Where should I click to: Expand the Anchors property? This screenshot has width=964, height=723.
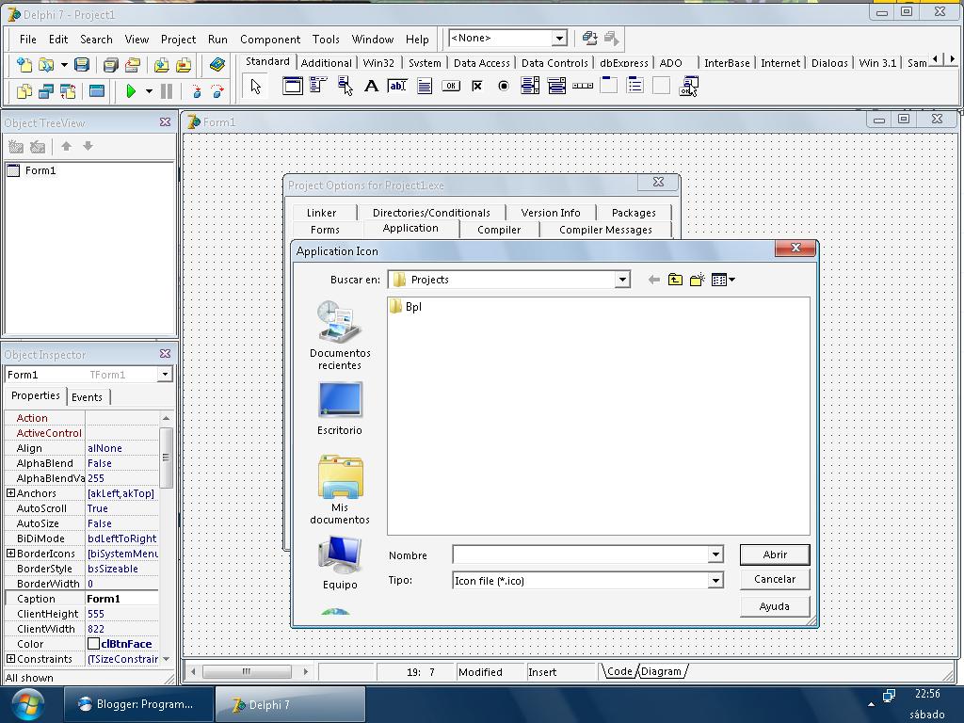coord(10,493)
